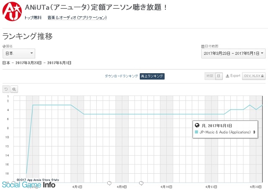
Task: Click the トップ無料 text
Action: pyautogui.click(x=33, y=18)
